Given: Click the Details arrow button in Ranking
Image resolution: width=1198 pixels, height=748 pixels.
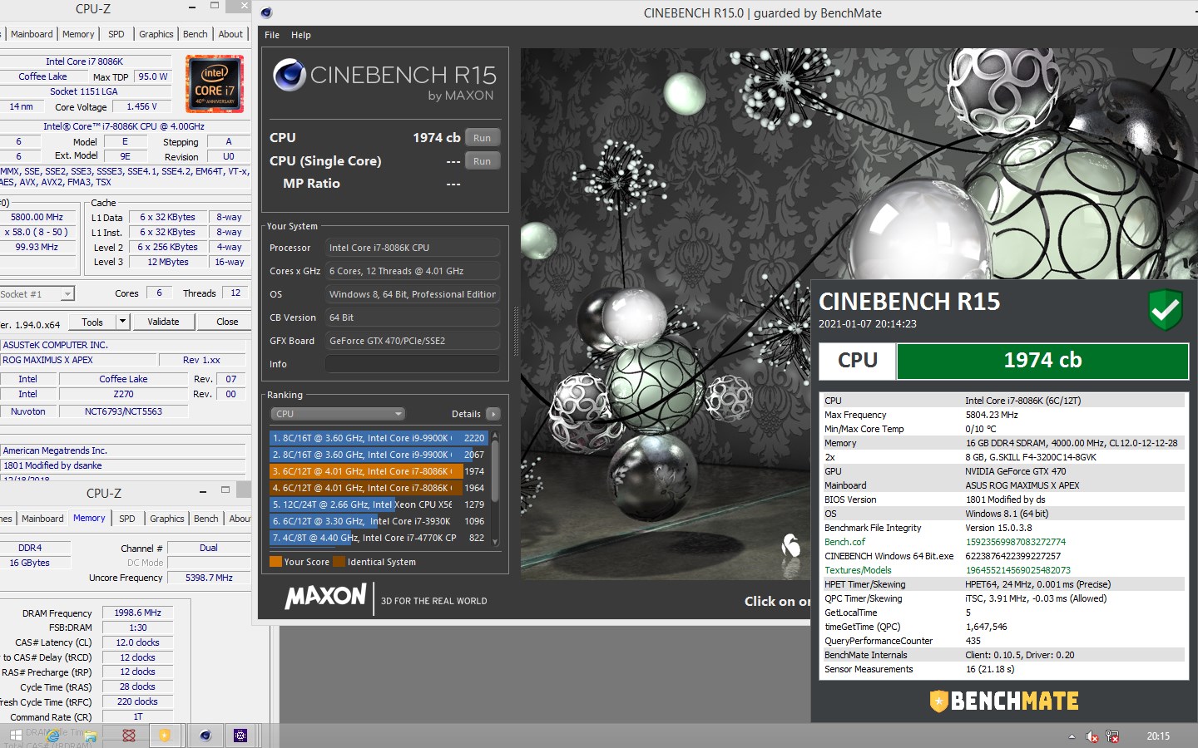Looking at the screenshot, I should coord(493,414).
